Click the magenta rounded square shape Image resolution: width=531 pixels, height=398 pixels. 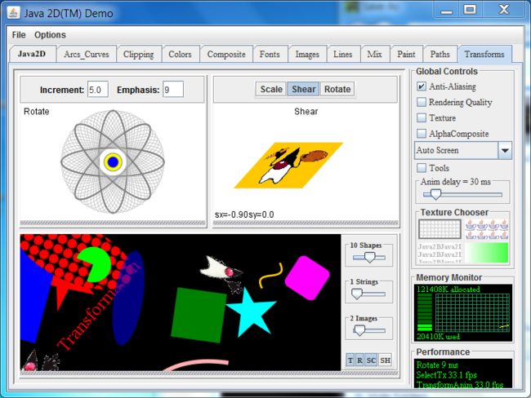tap(307, 278)
